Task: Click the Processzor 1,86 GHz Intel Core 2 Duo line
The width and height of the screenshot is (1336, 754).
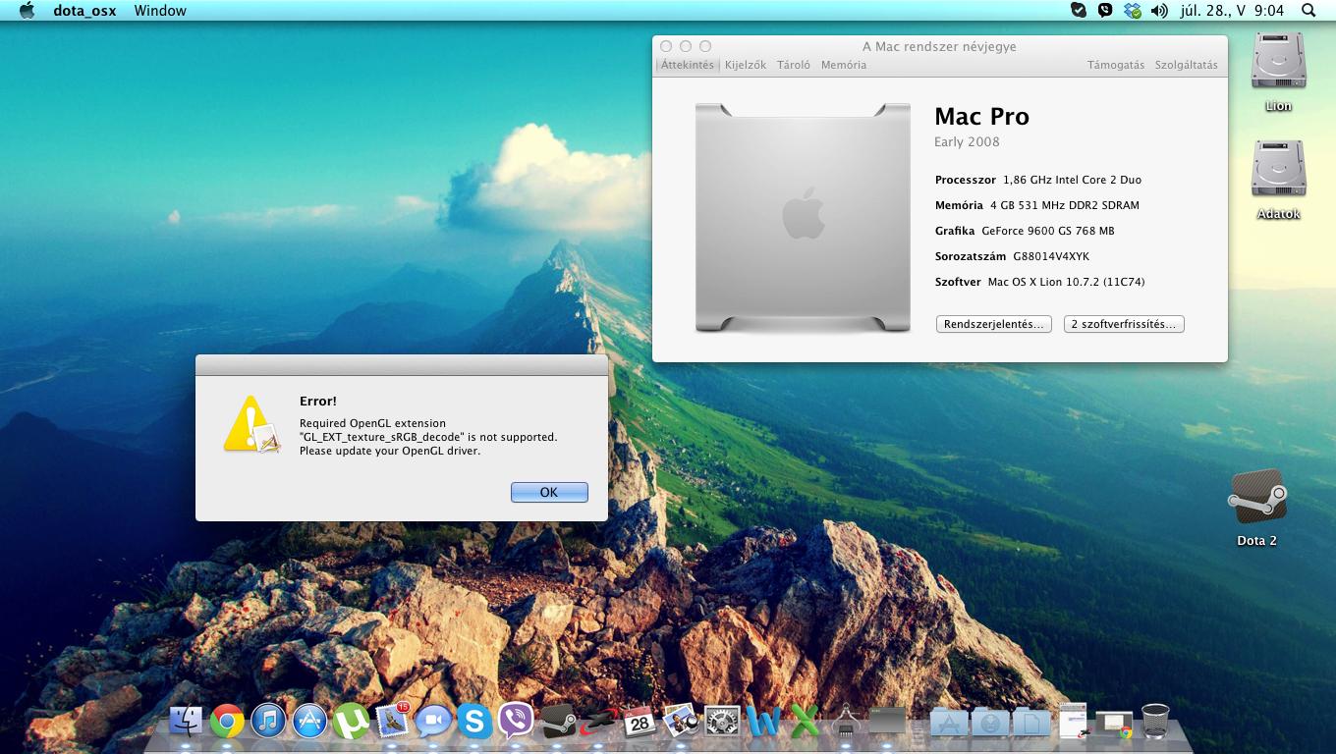Action: [x=1037, y=180]
